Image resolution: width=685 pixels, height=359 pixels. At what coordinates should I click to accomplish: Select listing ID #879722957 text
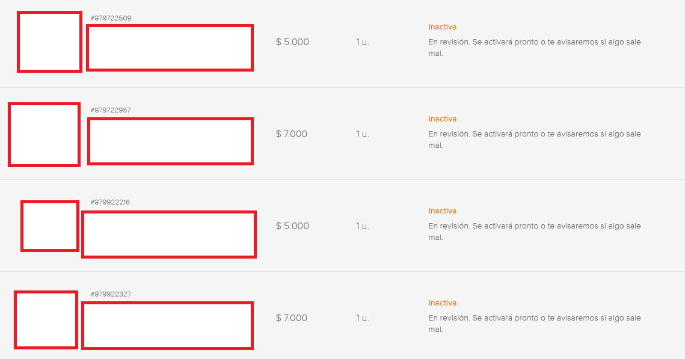tap(111, 110)
